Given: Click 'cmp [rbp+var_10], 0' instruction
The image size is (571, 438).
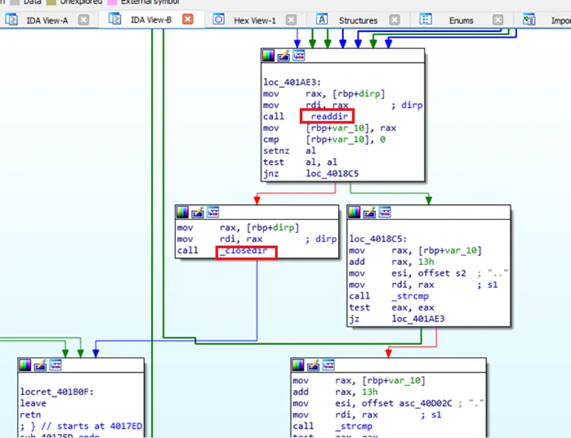Looking at the screenshot, I should [x=324, y=139].
